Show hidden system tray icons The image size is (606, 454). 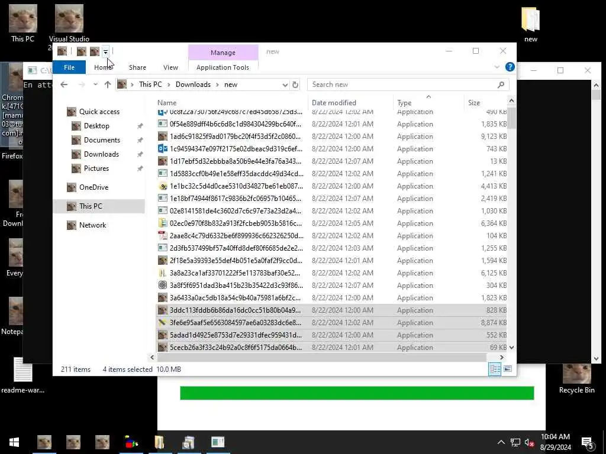501,442
